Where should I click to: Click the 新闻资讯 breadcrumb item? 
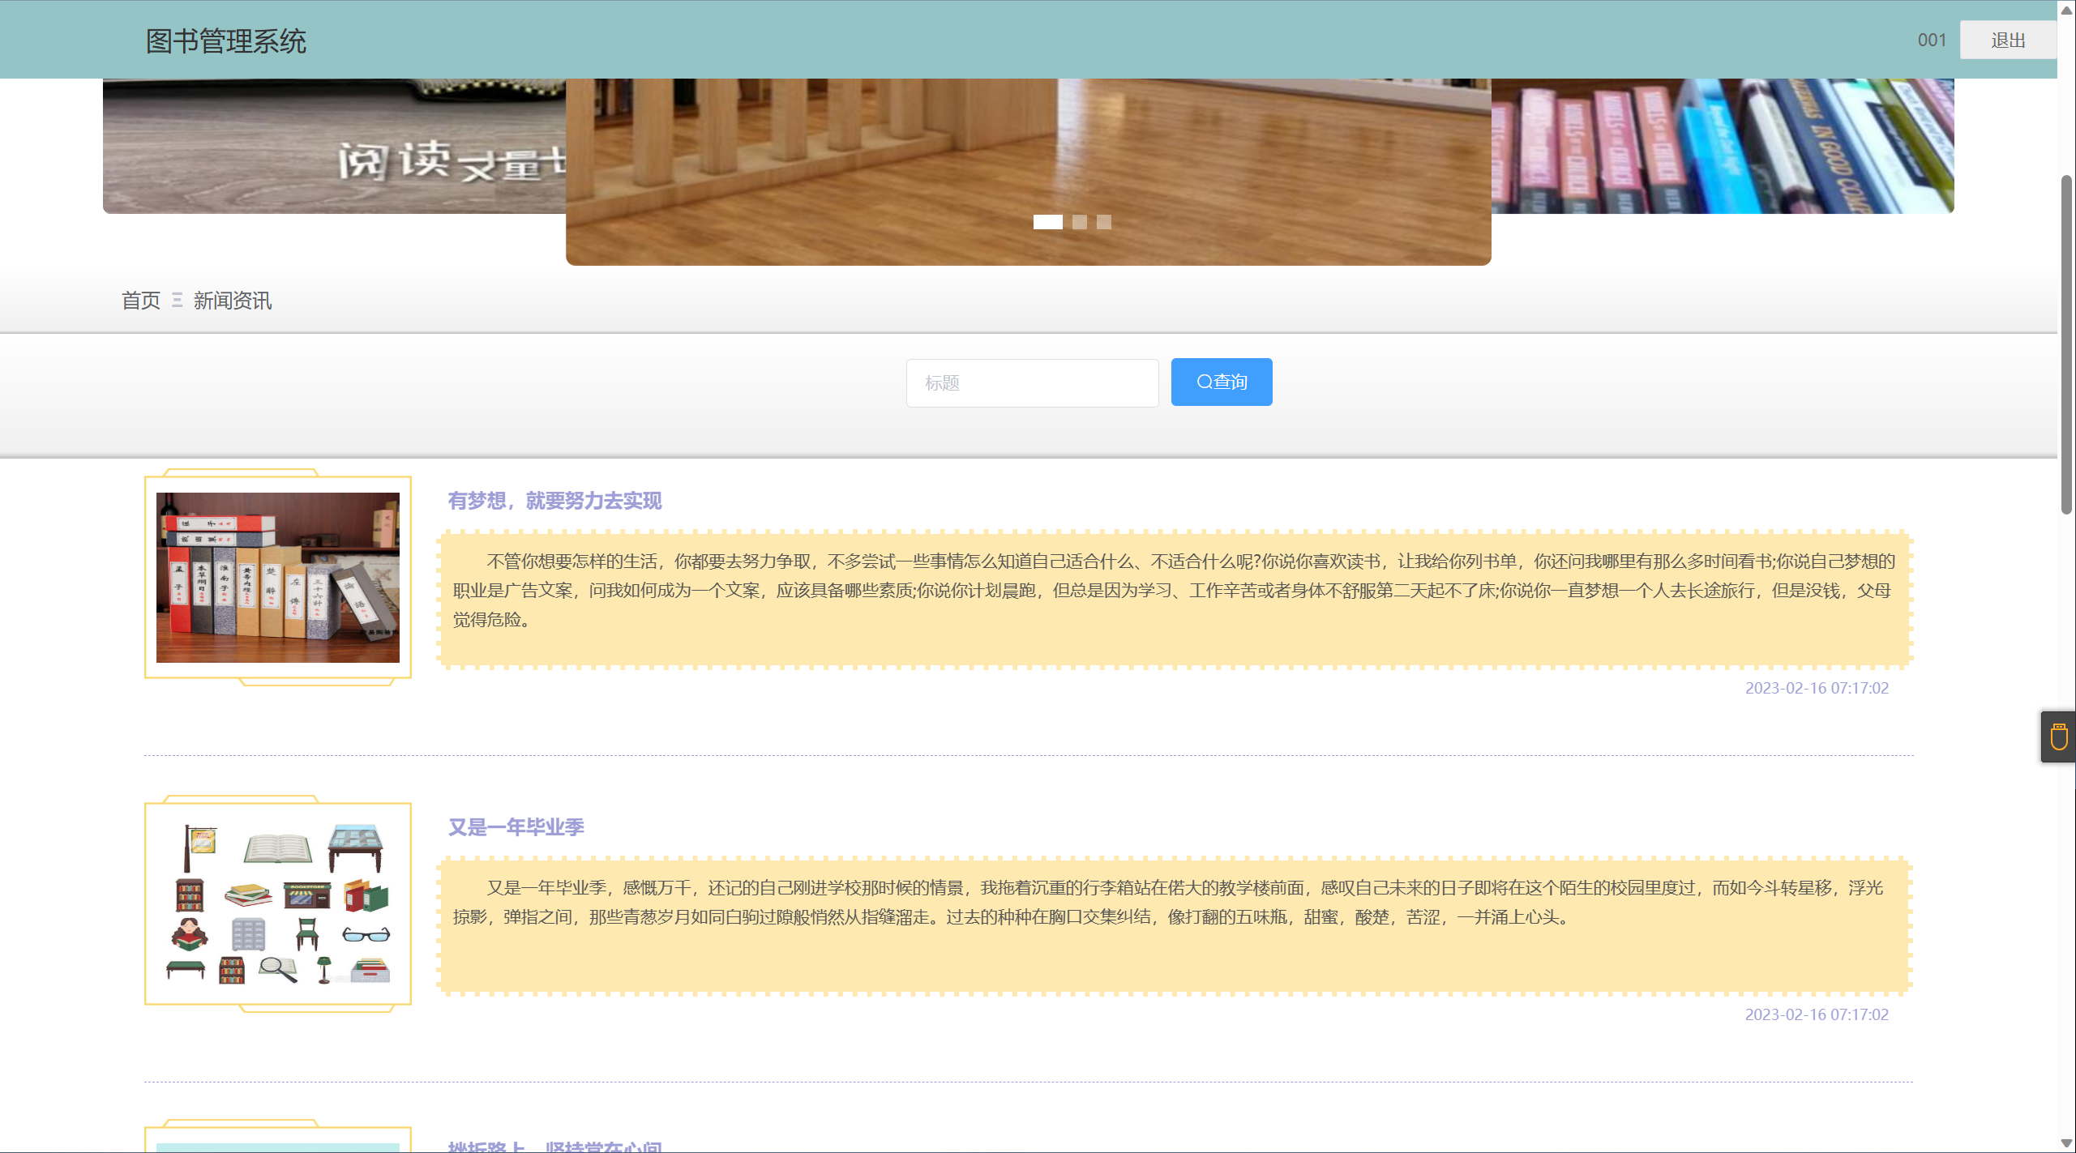point(233,301)
